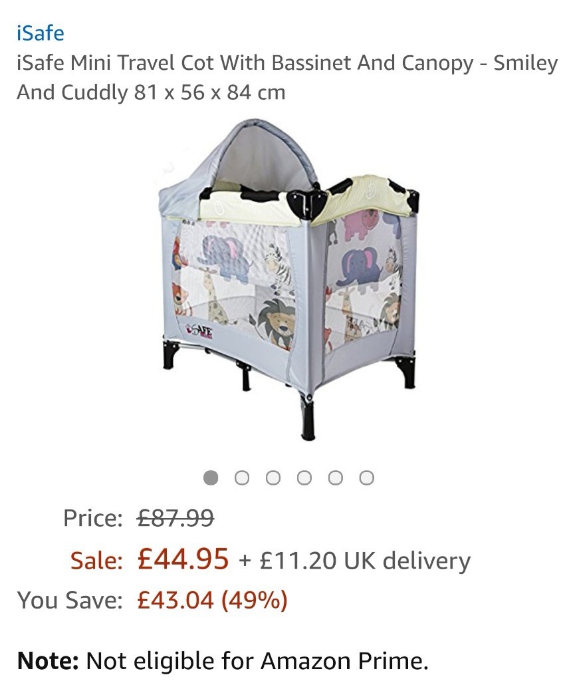Tap the £43.04 (49%) savings amount
571x681 pixels.
[x=212, y=601]
